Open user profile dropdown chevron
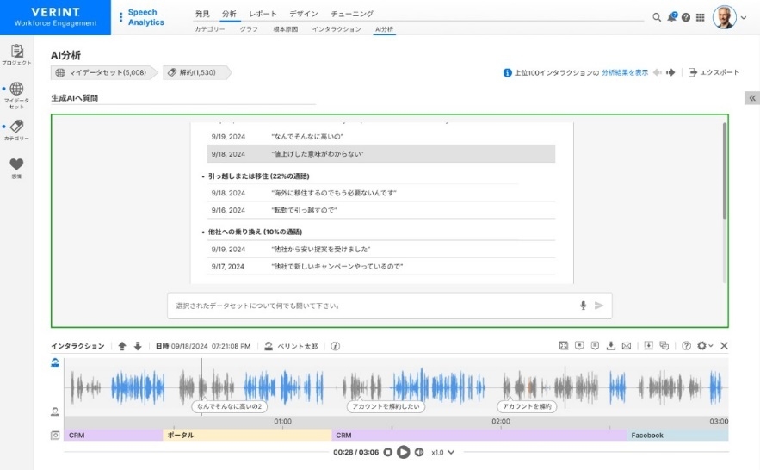 click(x=744, y=17)
